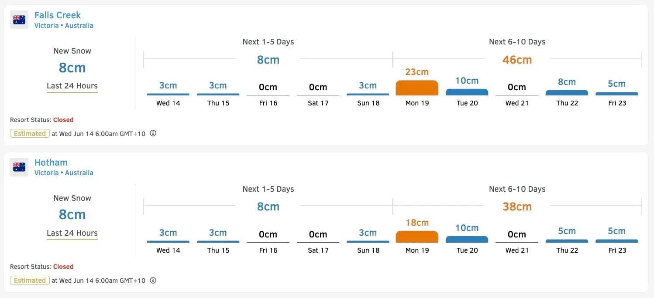Click Falls Creek Thu 22 8cm bar

(567, 92)
